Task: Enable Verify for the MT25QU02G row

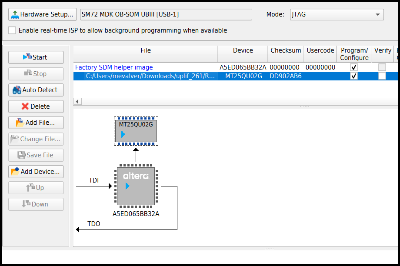Action: click(382, 76)
